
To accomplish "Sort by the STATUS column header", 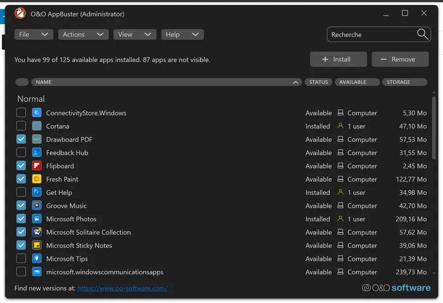I will [x=318, y=82].
